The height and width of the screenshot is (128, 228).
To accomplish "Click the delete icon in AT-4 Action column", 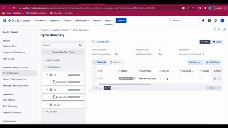I will click(219, 79).
